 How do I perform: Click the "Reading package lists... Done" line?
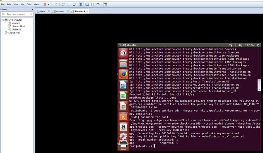click(153, 98)
